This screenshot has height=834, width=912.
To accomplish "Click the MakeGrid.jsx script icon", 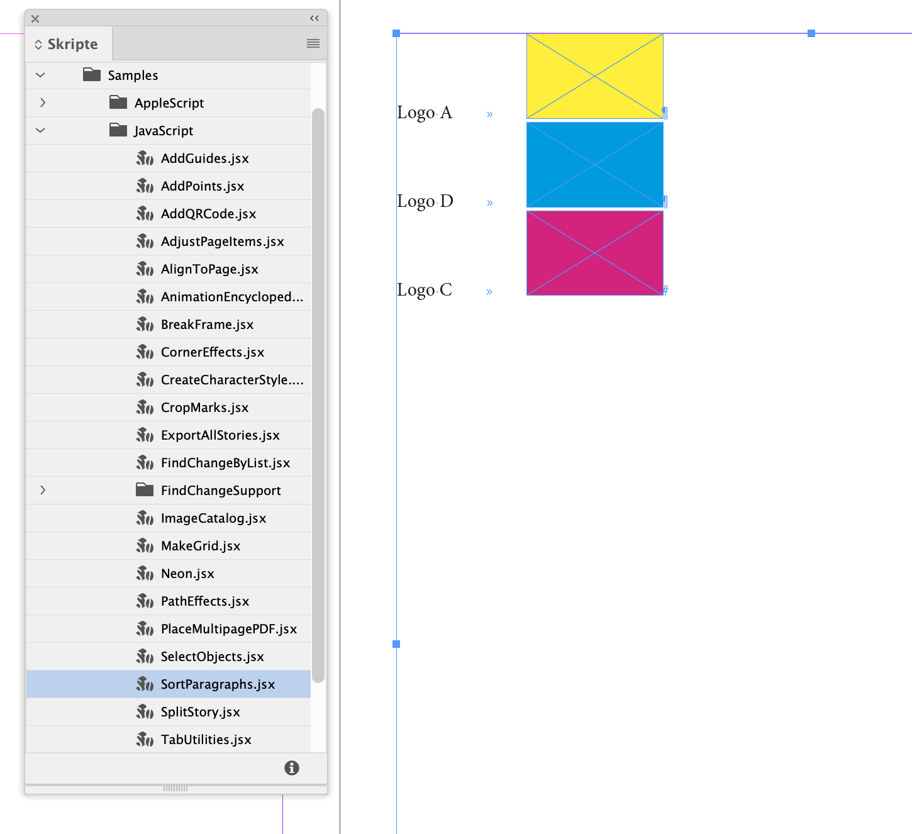I will pos(145,545).
